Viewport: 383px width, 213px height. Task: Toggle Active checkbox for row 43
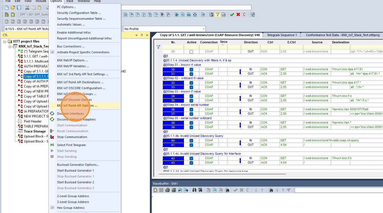pyautogui.click(x=191, y=162)
